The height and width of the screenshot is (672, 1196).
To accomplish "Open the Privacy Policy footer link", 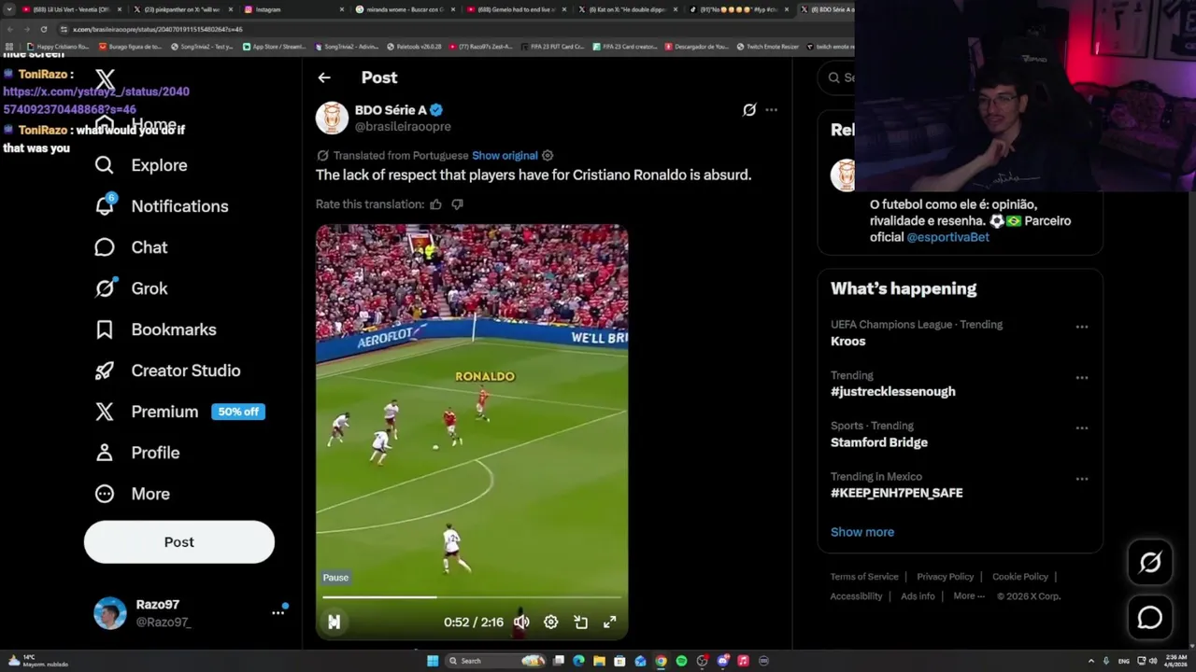I will tap(945, 577).
